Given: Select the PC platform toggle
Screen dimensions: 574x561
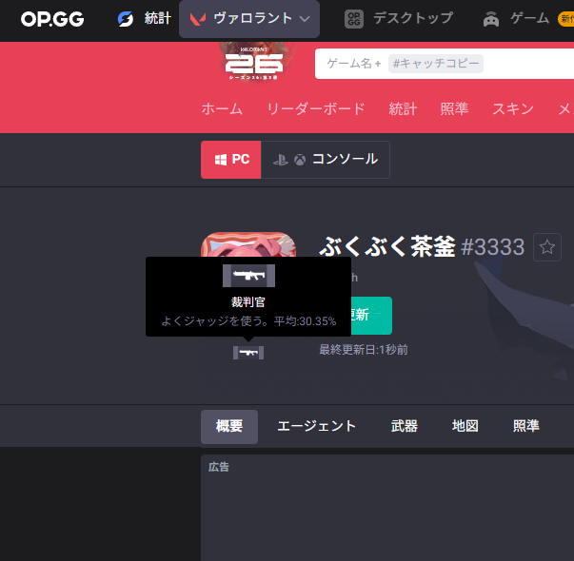Looking at the screenshot, I should click(x=231, y=160).
